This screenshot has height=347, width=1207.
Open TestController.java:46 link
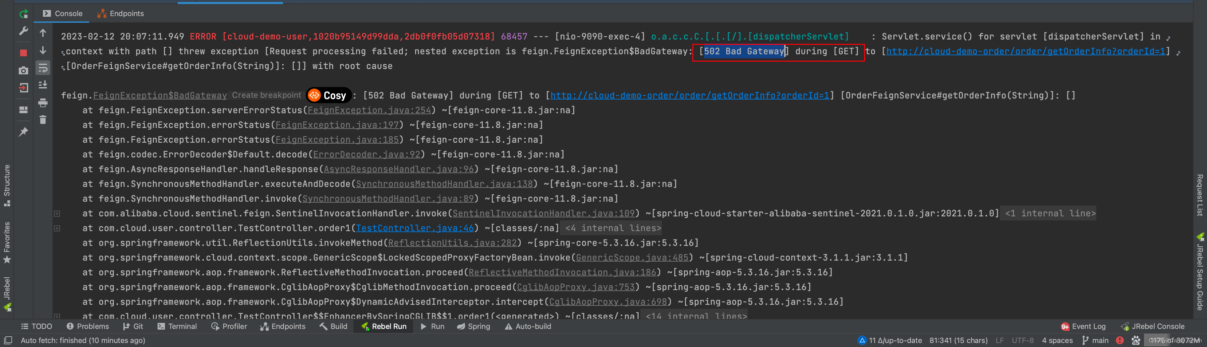tap(415, 228)
